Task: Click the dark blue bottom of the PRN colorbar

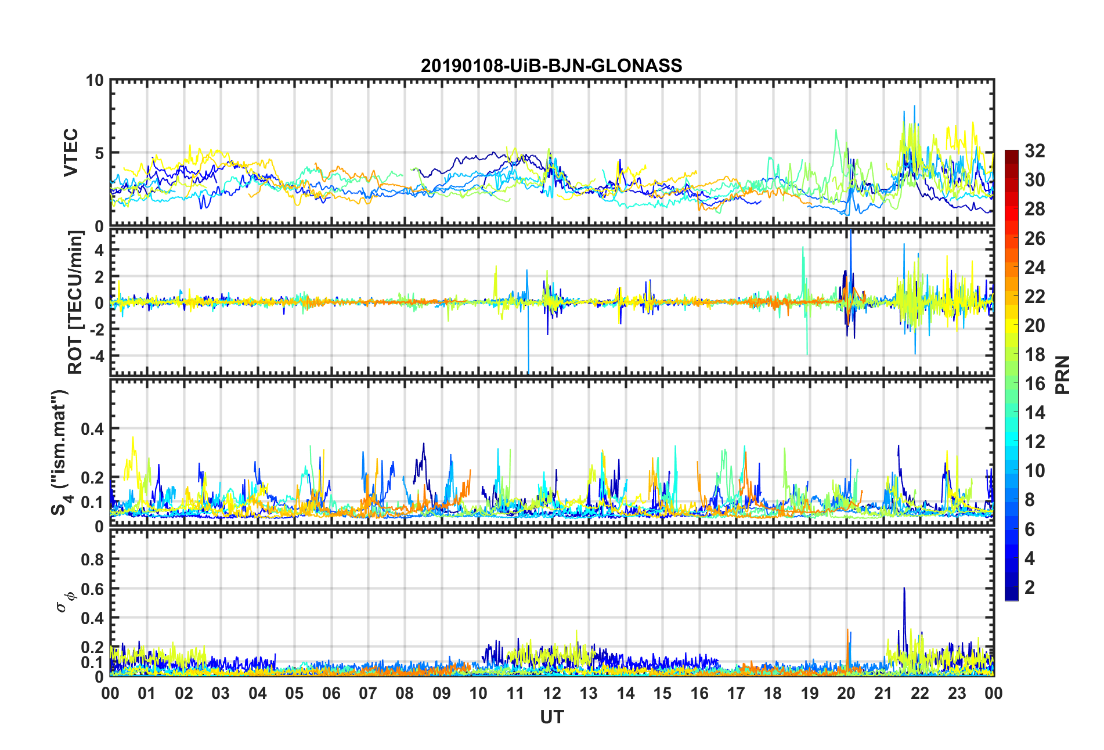Action: point(1012,594)
